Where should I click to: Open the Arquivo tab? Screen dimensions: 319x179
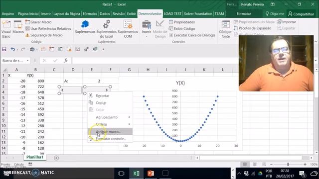point(8,14)
